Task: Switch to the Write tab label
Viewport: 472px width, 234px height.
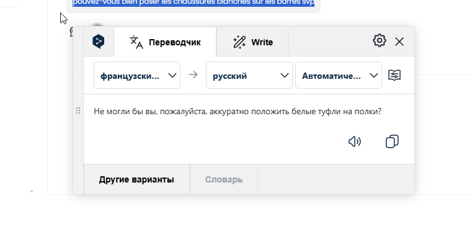Action: [x=262, y=42]
